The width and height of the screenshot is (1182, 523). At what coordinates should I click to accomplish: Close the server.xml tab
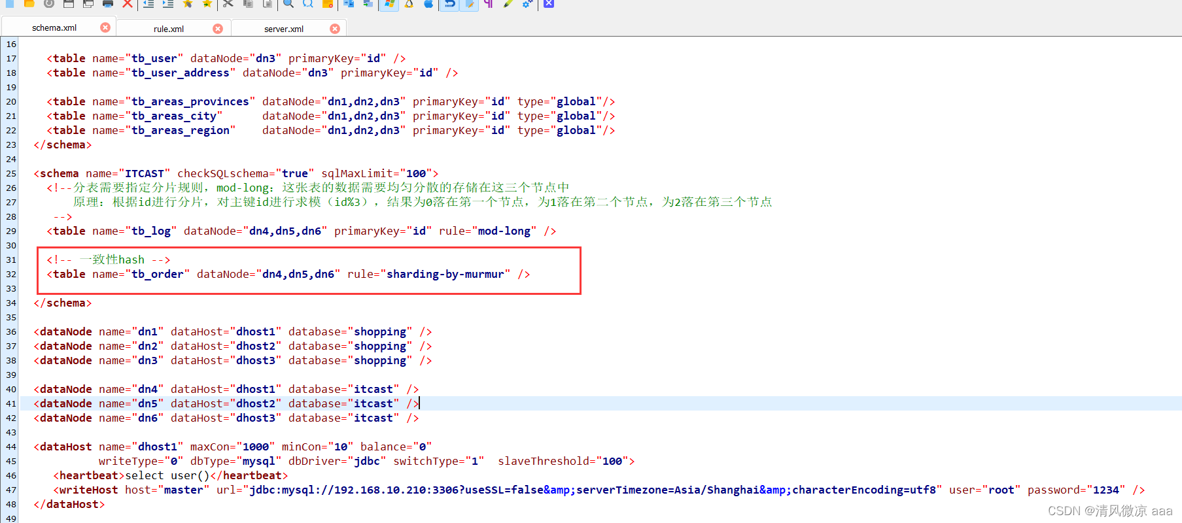click(335, 29)
